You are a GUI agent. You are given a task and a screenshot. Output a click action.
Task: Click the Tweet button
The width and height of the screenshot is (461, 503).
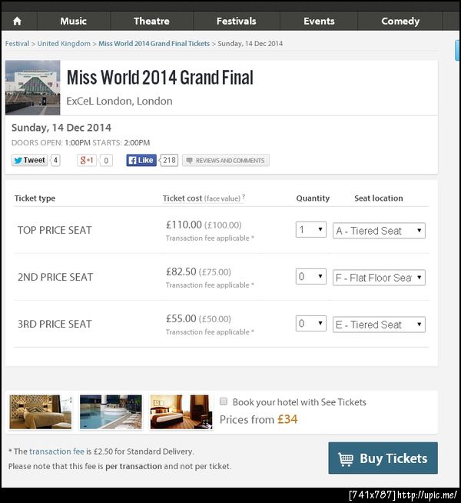pos(29,160)
